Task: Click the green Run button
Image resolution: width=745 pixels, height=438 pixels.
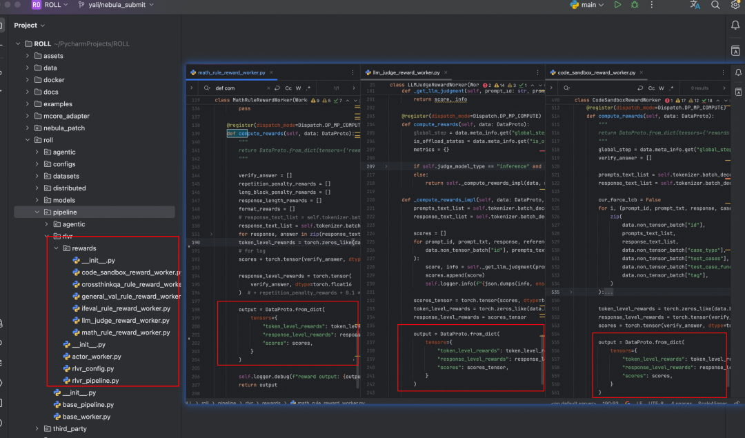Action: click(x=617, y=5)
